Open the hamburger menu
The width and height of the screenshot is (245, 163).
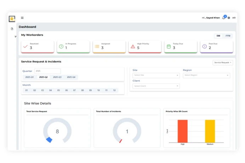(x=22, y=18)
